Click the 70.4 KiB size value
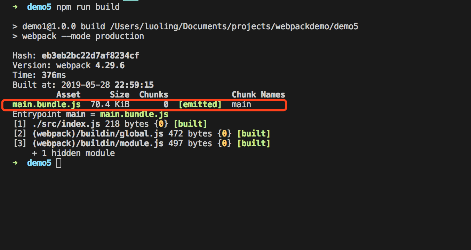 coord(110,104)
